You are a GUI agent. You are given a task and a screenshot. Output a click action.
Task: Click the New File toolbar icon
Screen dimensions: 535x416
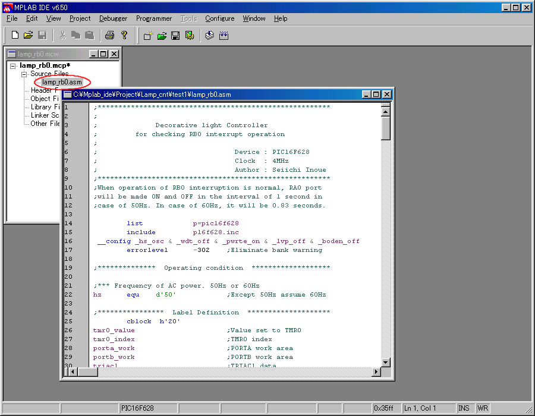click(15, 35)
